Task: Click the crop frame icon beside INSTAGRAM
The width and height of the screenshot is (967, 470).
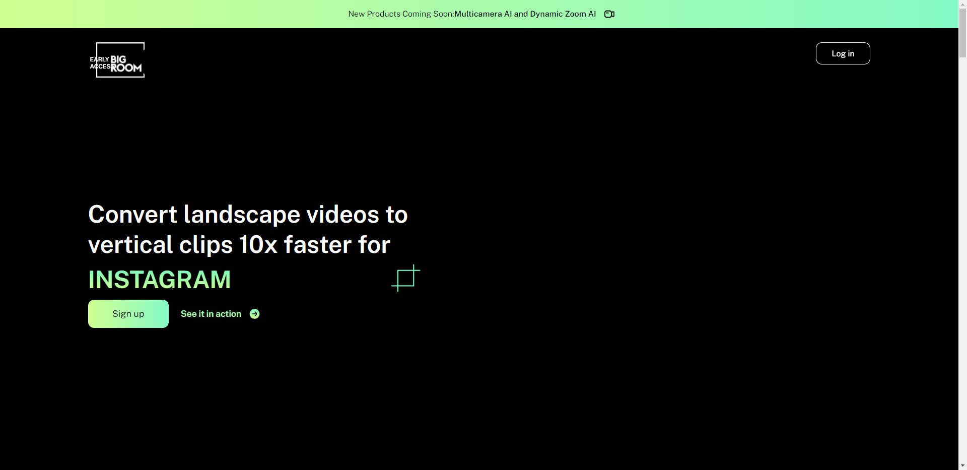Action: tap(405, 278)
